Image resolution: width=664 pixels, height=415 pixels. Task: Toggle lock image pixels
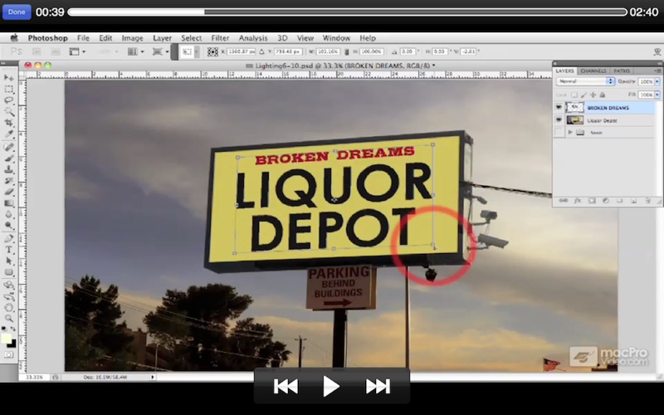[583, 95]
